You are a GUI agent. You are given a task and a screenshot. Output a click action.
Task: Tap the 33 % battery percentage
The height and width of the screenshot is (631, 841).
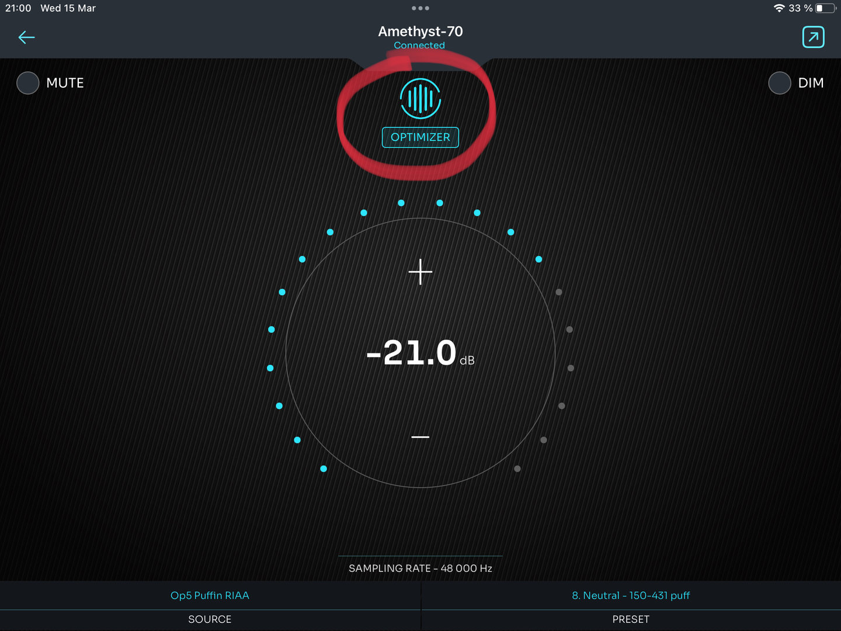click(801, 8)
